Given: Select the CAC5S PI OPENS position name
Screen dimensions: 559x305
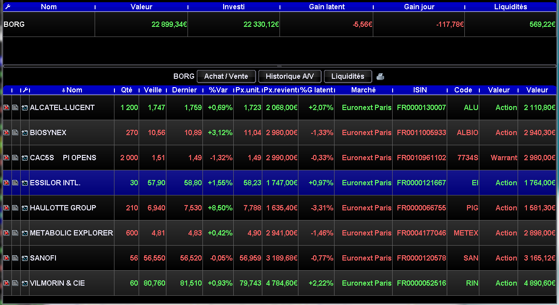Looking at the screenshot, I should [63, 158].
